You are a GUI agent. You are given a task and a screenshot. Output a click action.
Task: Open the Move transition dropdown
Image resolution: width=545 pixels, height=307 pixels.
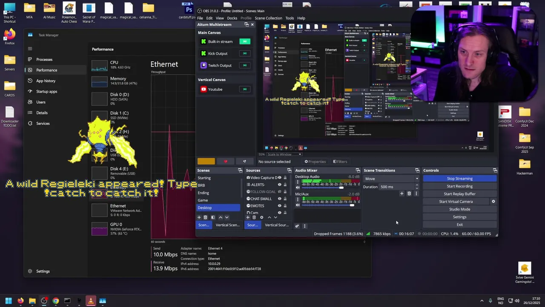pyautogui.click(x=391, y=179)
